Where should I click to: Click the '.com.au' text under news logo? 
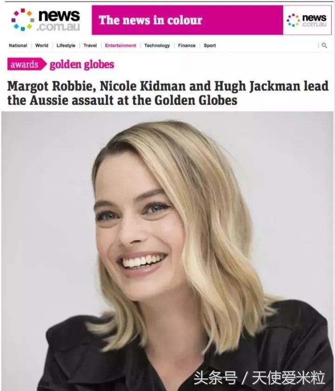[59, 27]
